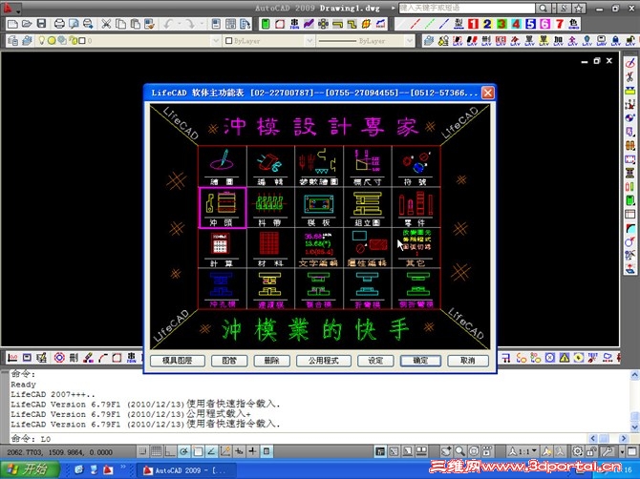Pick color number 6 magenta swatch

coord(544,24)
